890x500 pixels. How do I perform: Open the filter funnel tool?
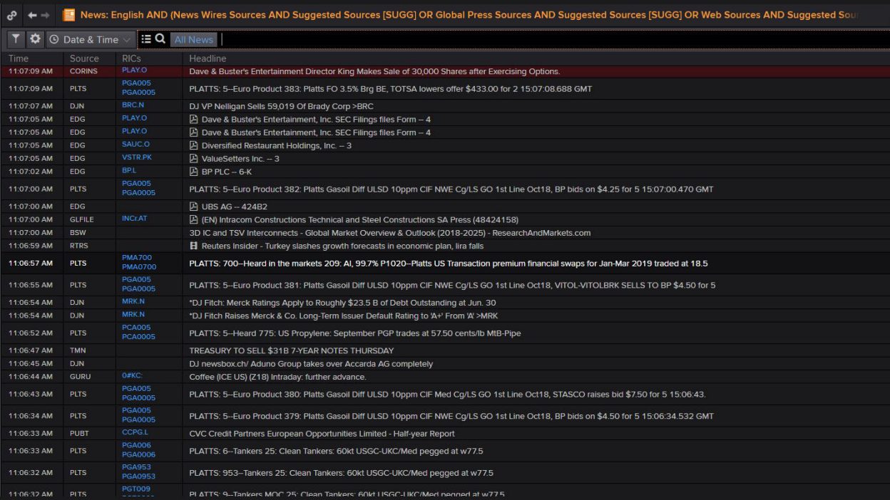(16, 39)
